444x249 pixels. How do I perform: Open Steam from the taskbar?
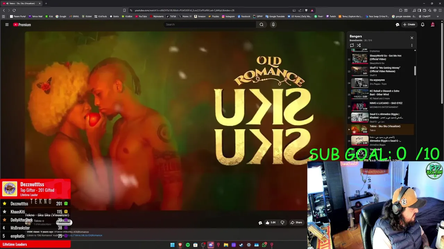tap(241, 245)
